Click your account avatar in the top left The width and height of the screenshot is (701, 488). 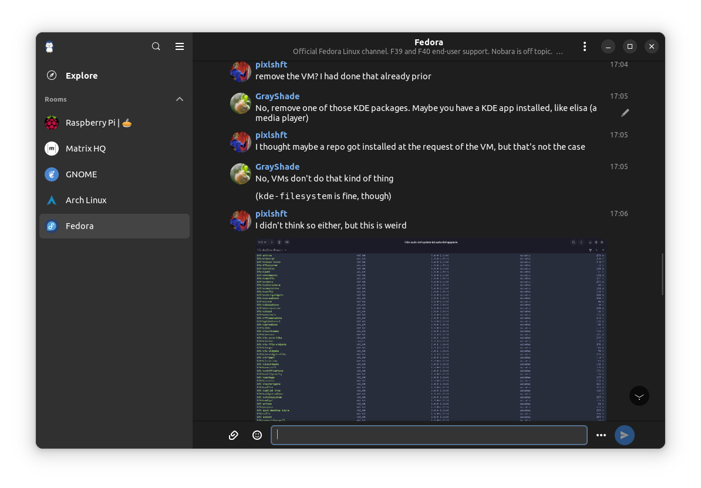(49, 46)
